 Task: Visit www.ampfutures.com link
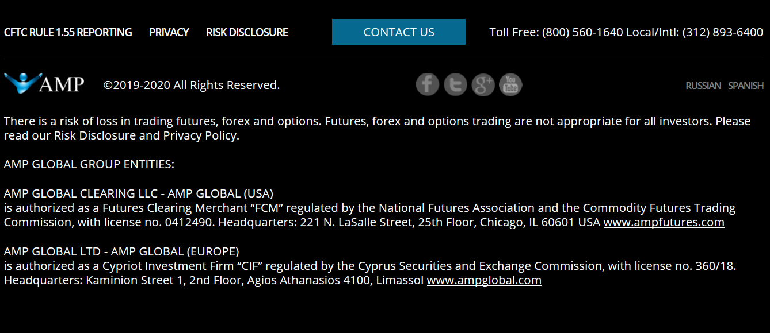[x=664, y=222]
